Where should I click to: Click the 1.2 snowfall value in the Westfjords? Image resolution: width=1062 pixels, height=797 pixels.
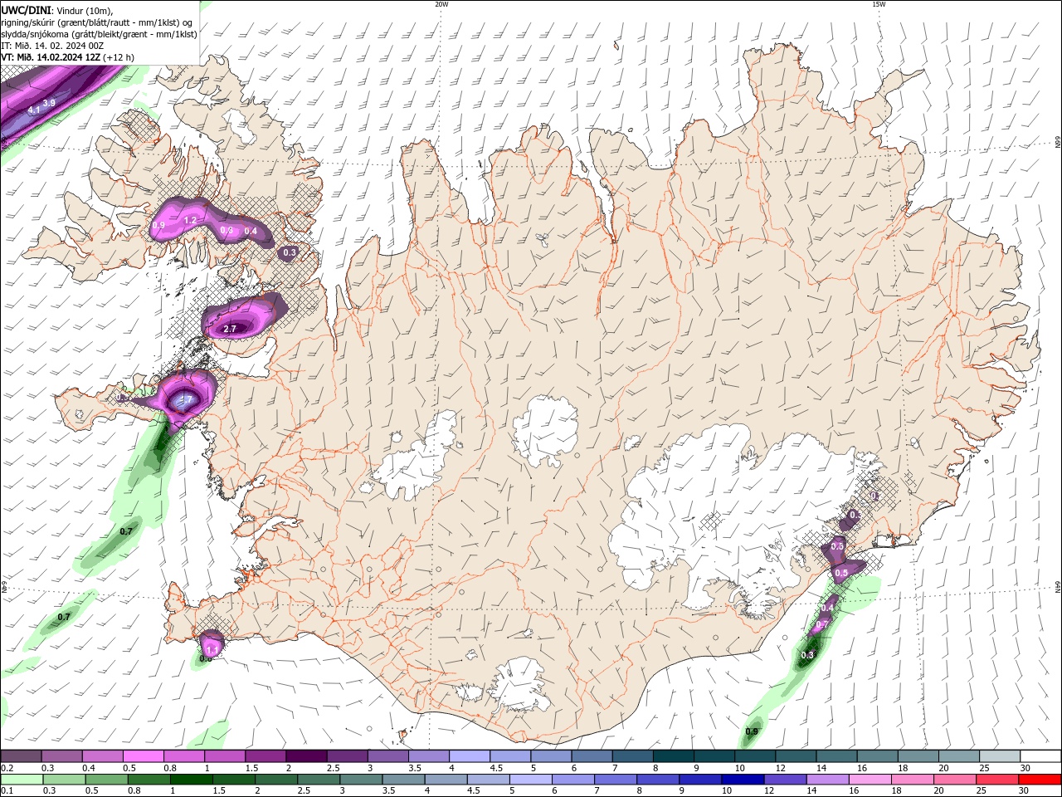click(x=190, y=220)
